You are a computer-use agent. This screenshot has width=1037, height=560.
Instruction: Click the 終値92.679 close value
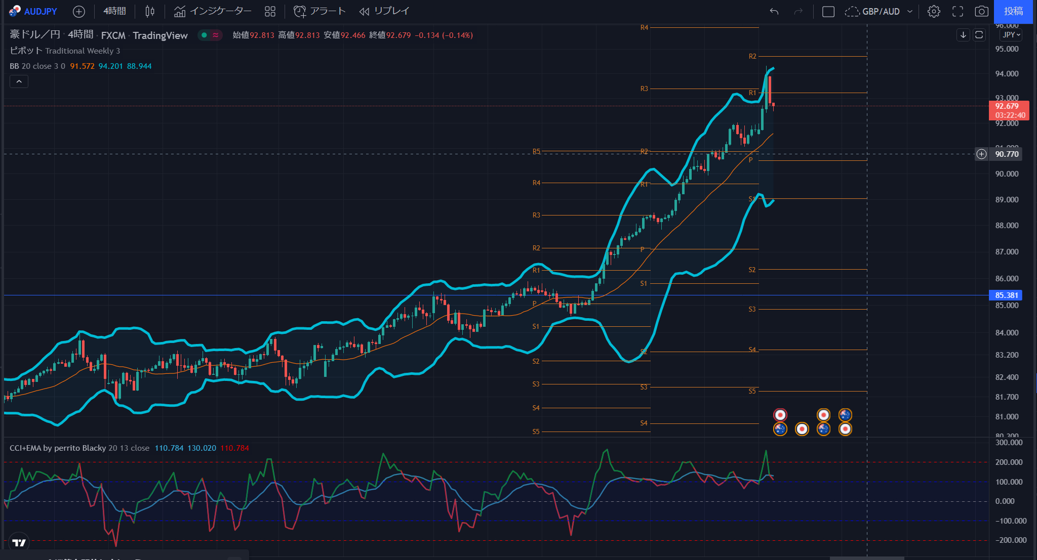pyautogui.click(x=390, y=35)
